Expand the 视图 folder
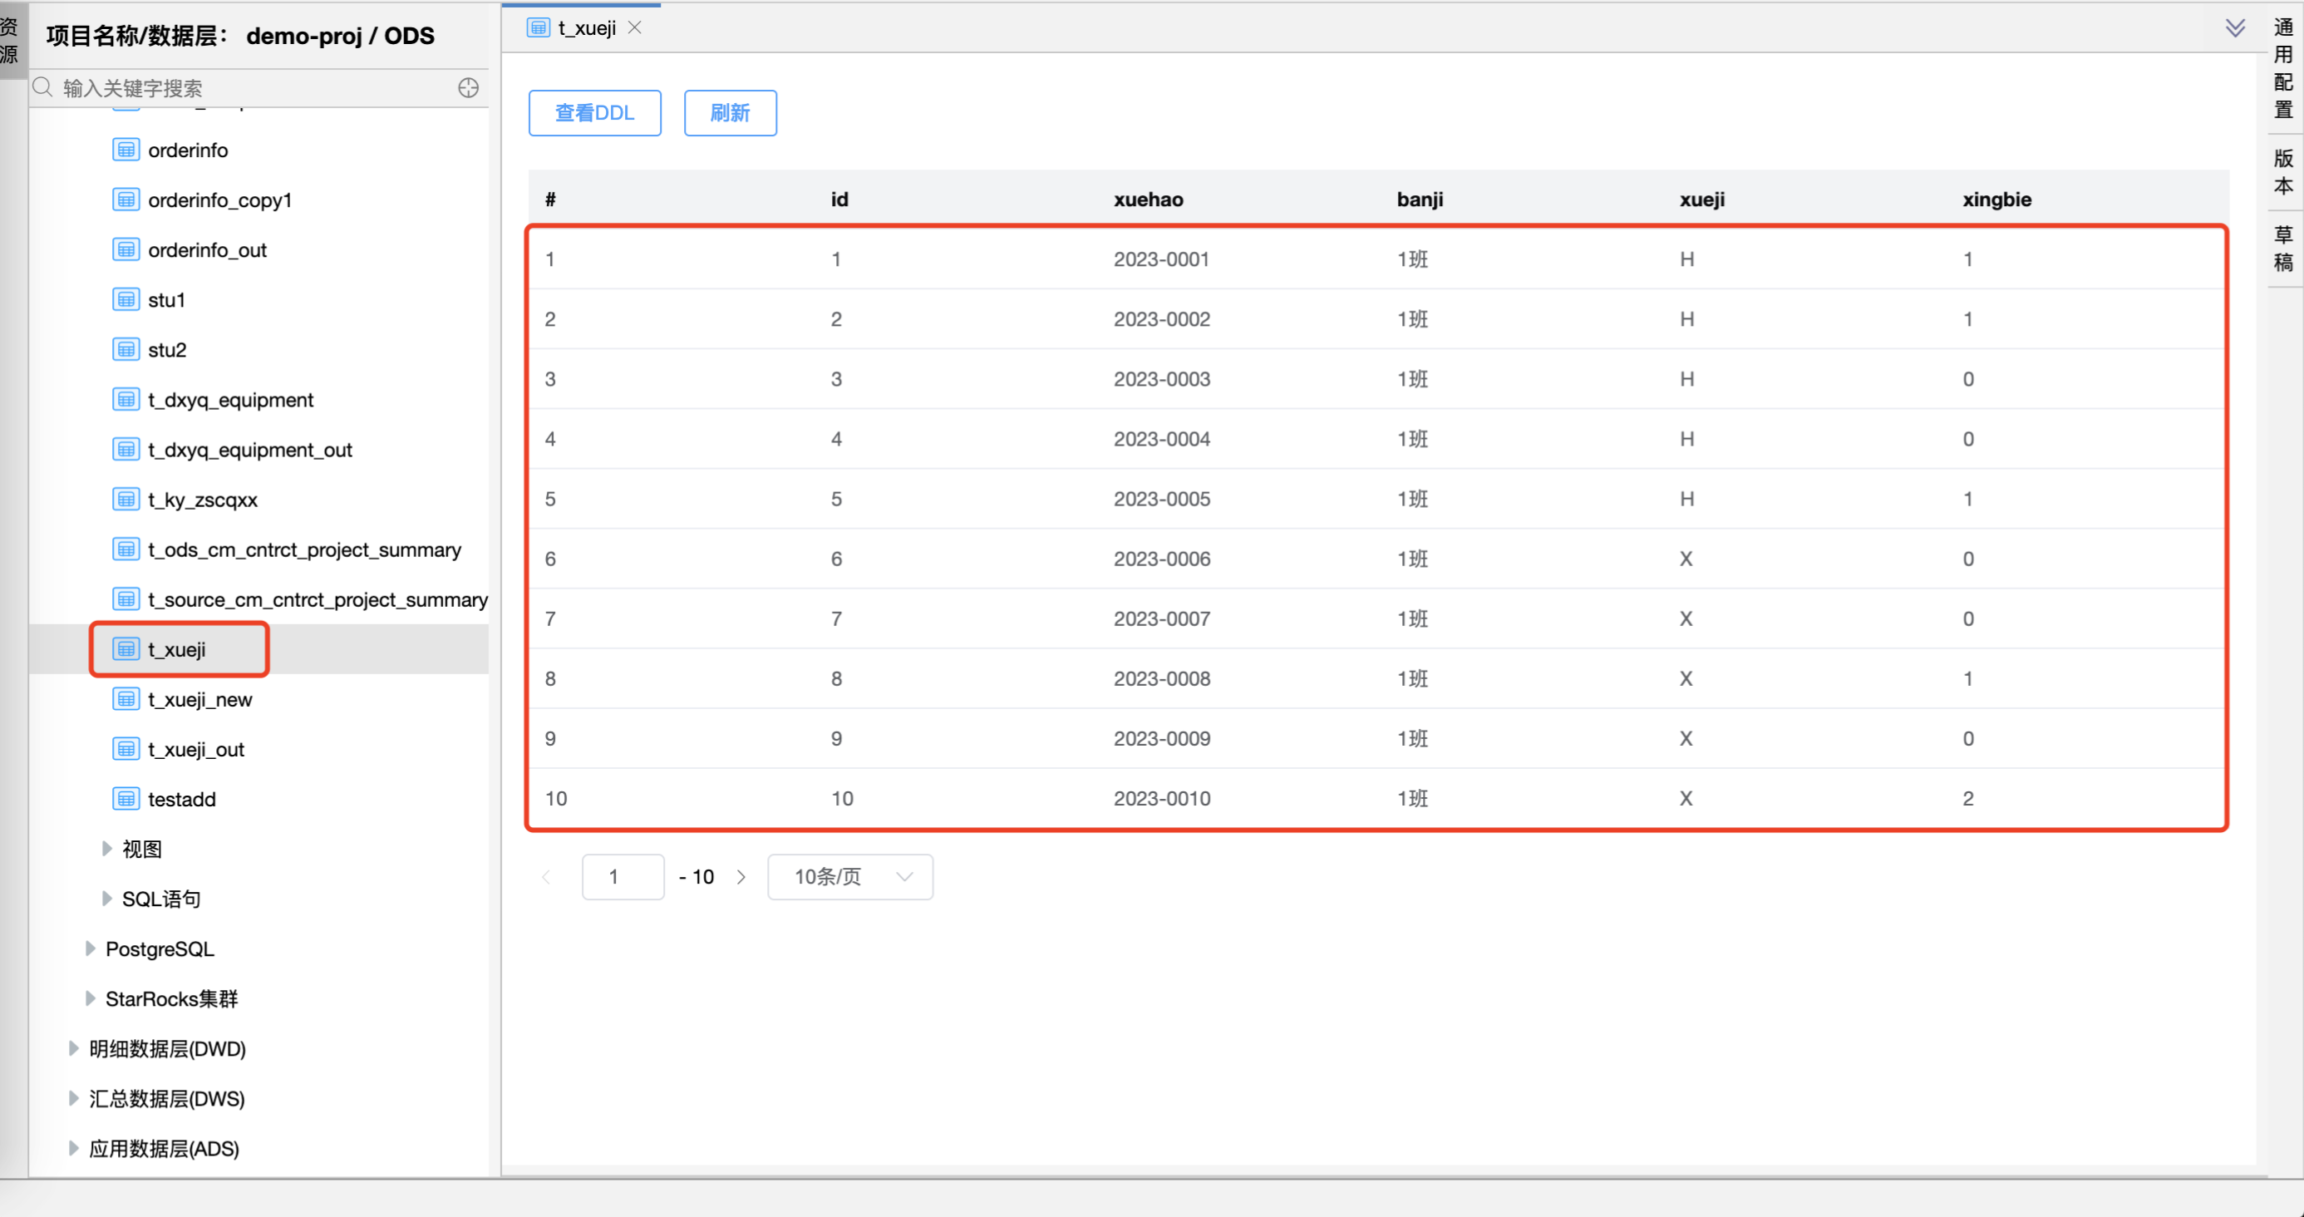 coord(106,848)
